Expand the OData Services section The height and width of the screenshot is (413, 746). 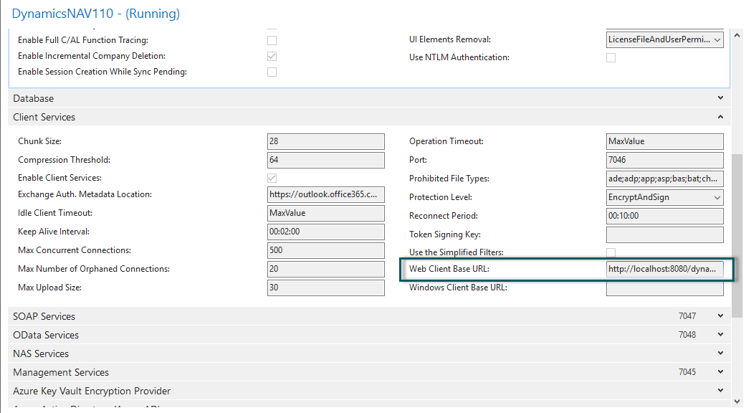coord(720,335)
